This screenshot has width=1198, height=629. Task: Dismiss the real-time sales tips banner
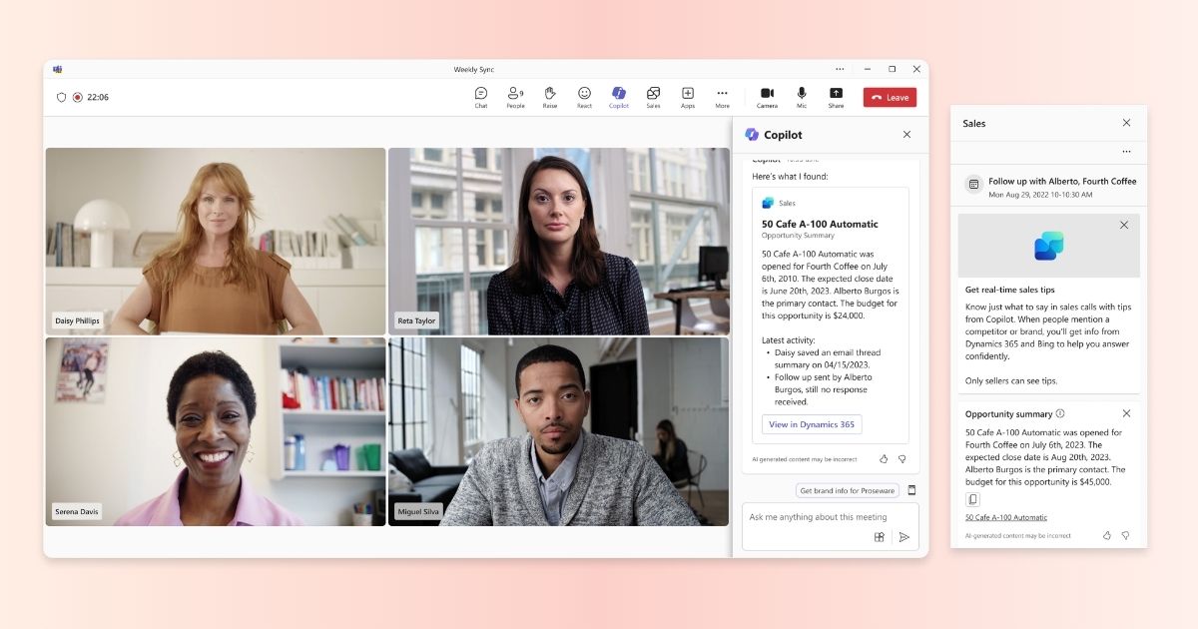tap(1124, 225)
